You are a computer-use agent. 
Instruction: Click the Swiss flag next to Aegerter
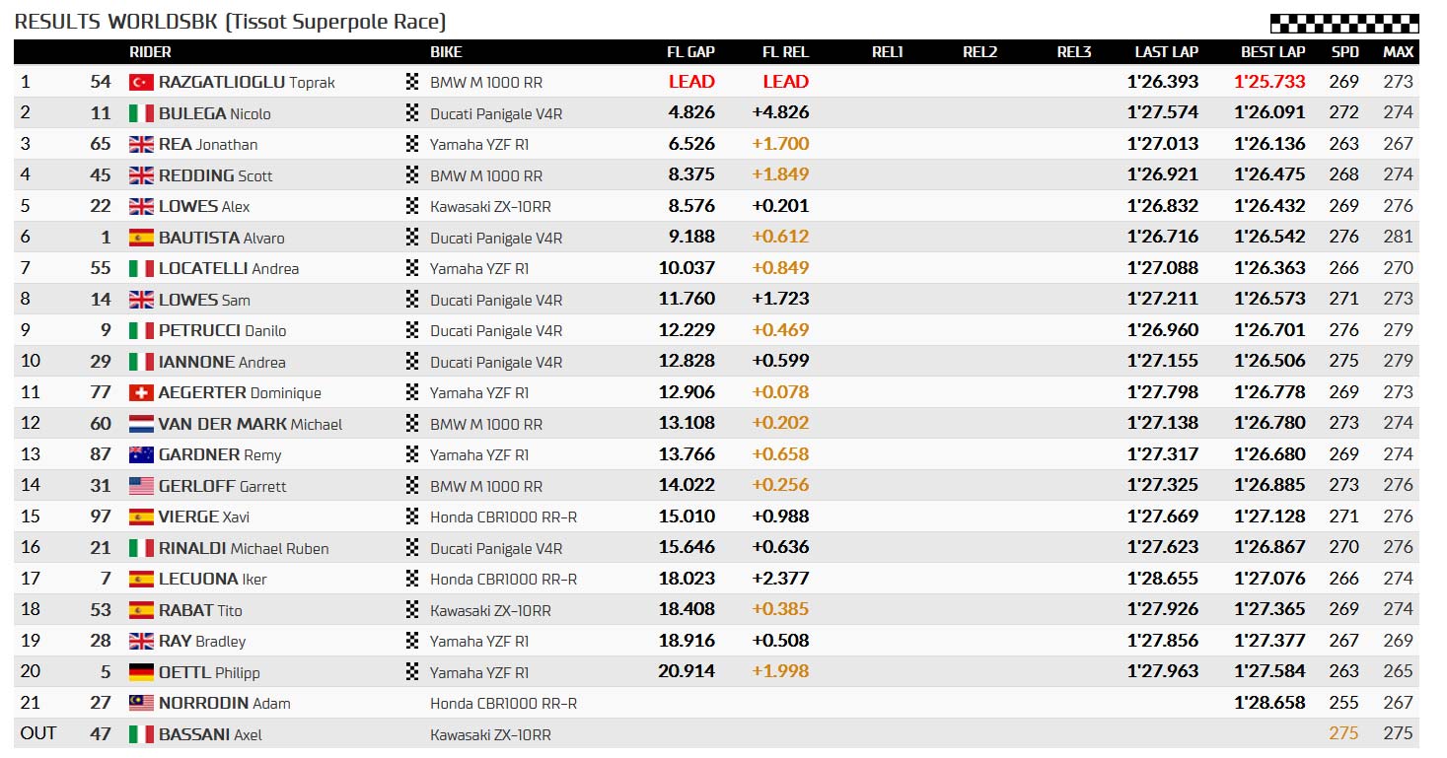(141, 392)
